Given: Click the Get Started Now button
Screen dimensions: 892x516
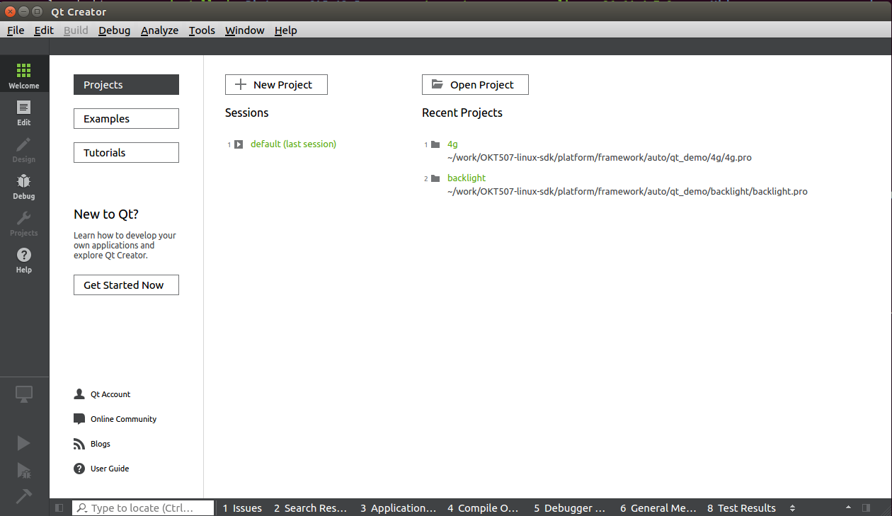Looking at the screenshot, I should (126, 285).
